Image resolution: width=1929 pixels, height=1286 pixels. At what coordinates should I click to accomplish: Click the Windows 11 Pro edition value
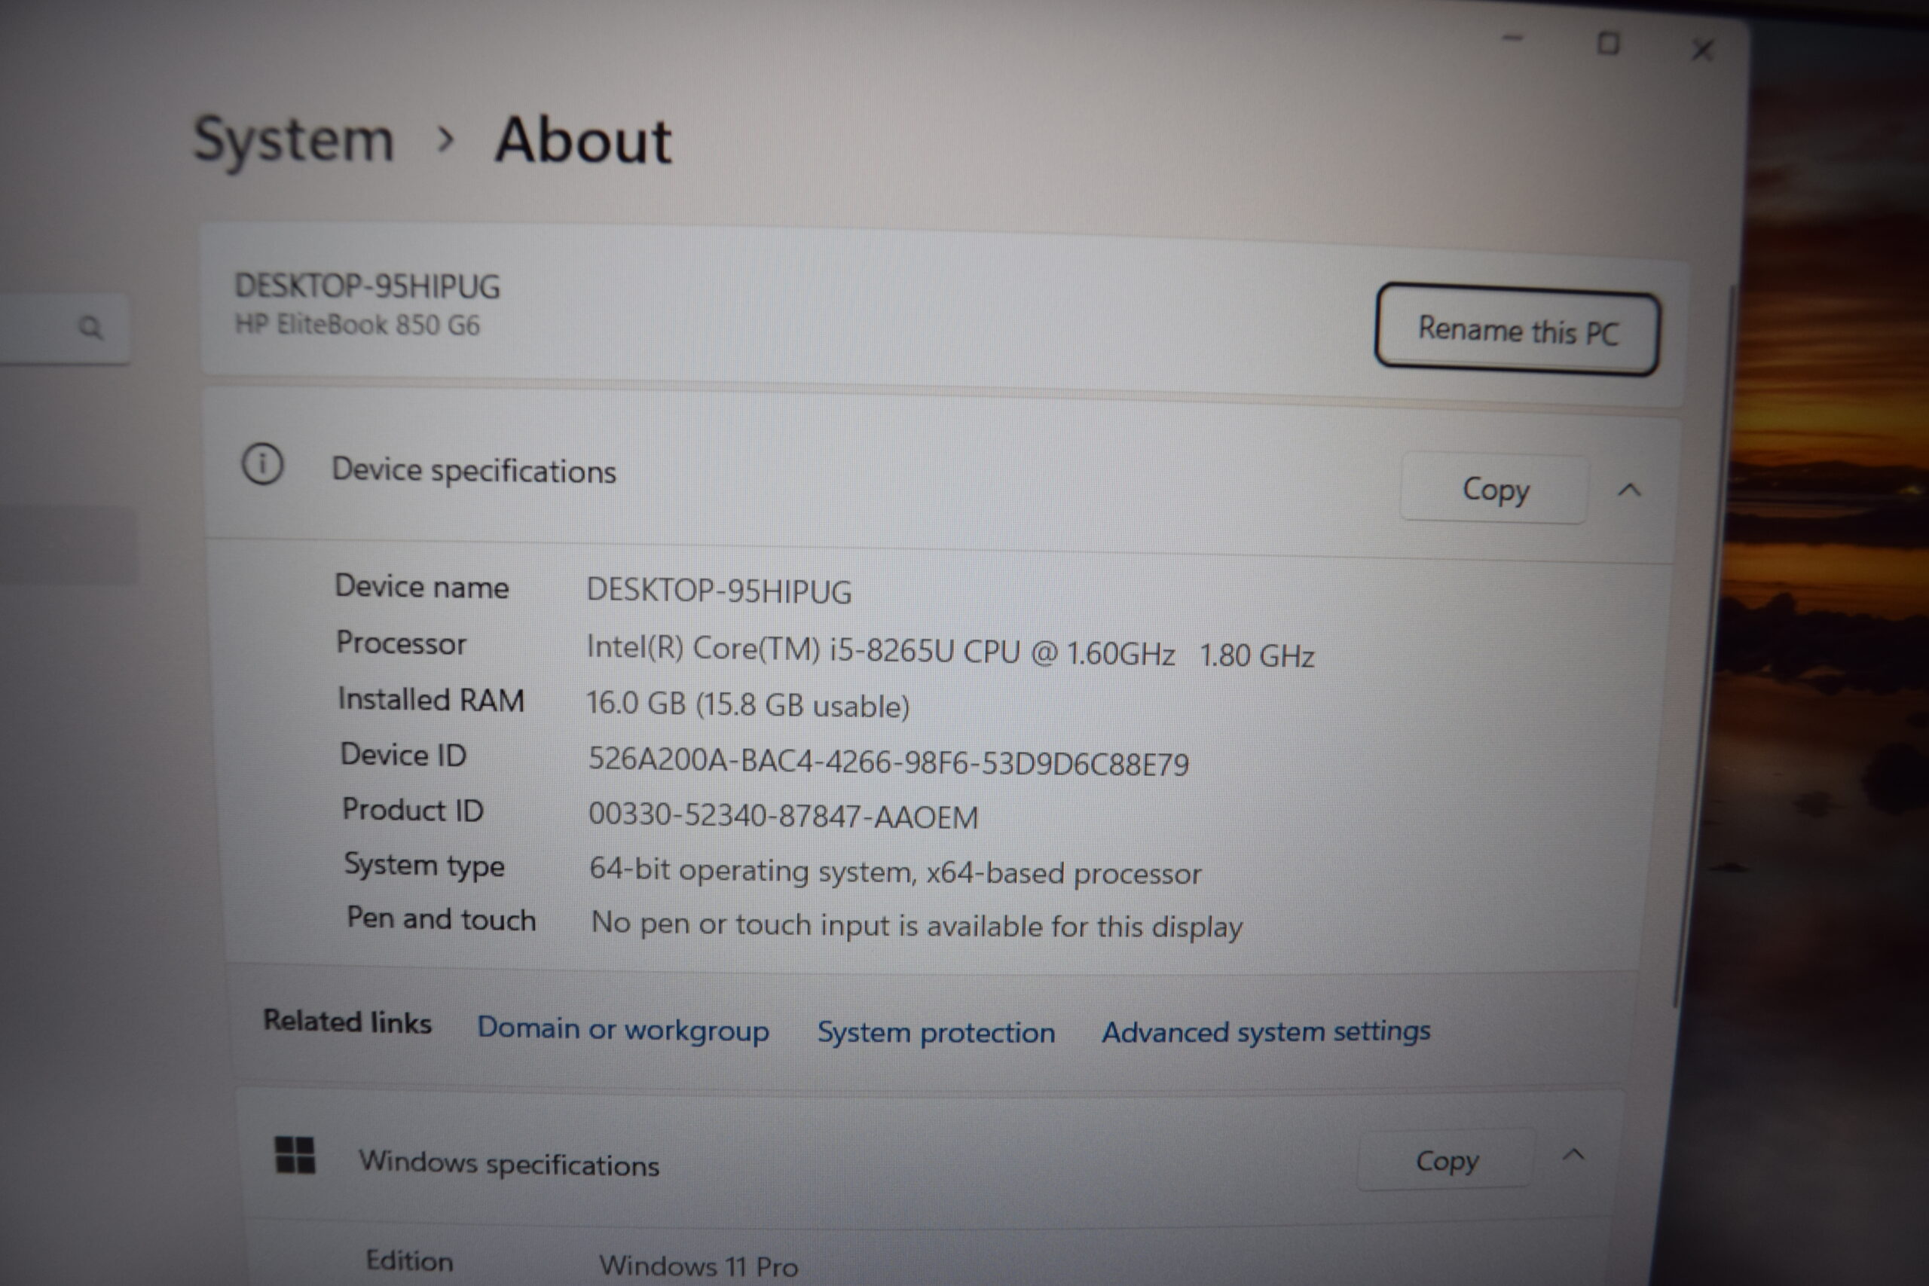[698, 1266]
